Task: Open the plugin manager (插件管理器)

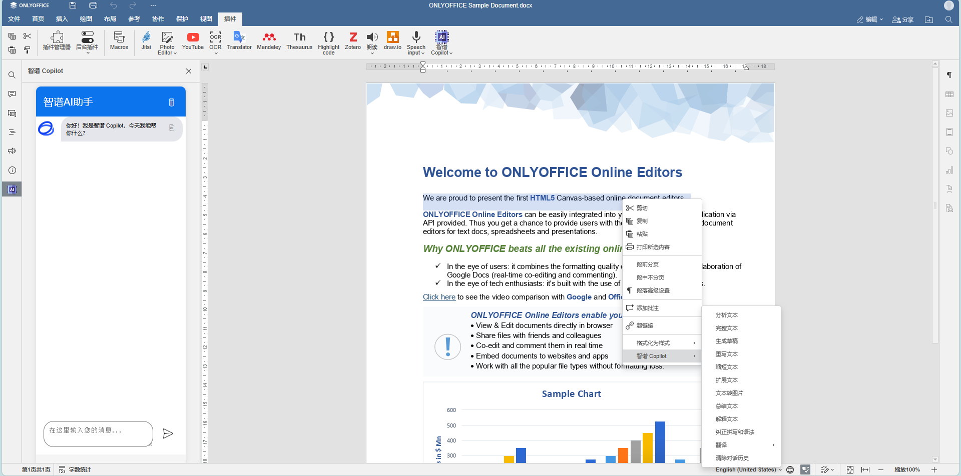Action: 57,41
